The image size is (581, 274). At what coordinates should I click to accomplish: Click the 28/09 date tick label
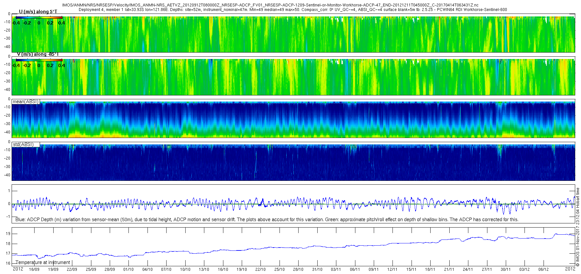pyautogui.click(x=110, y=269)
